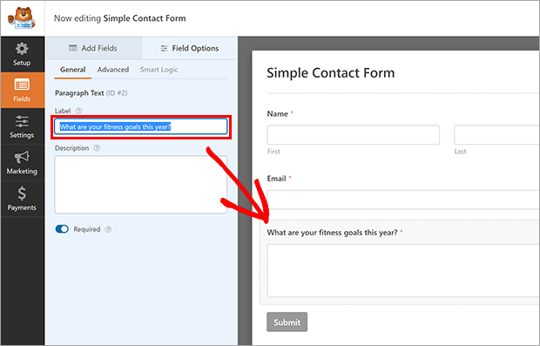Open the Settings sidebar section
The height and width of the screenshot is (346, 540).
pos(22,126)
